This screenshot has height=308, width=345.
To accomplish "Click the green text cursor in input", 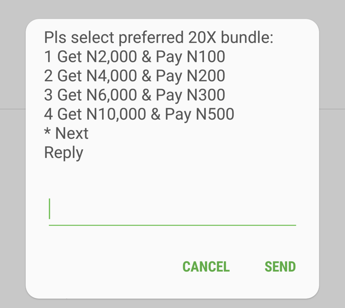I will [x=50, y=209].
